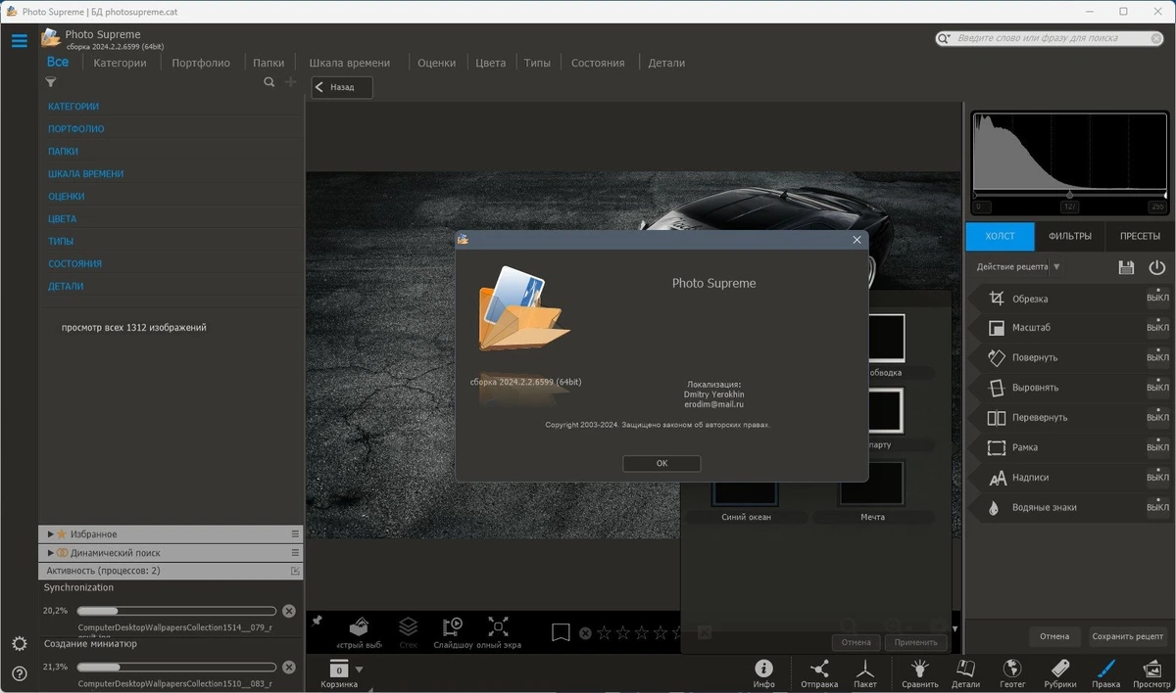Toggle Масштаб ВЫКЛ switch

click(x=1158, y=328)
